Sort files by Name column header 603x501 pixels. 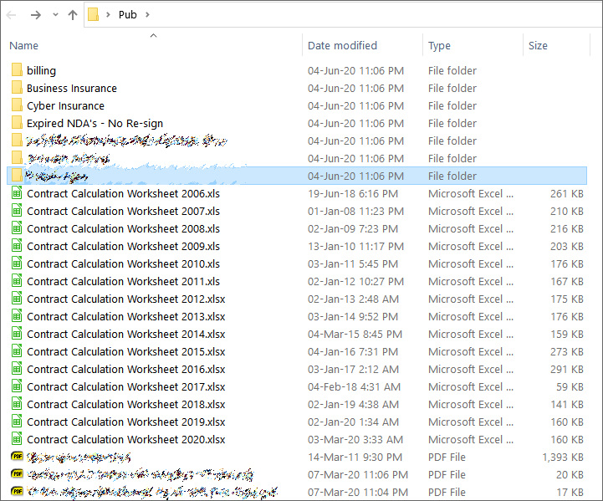(x=24, y=46)
